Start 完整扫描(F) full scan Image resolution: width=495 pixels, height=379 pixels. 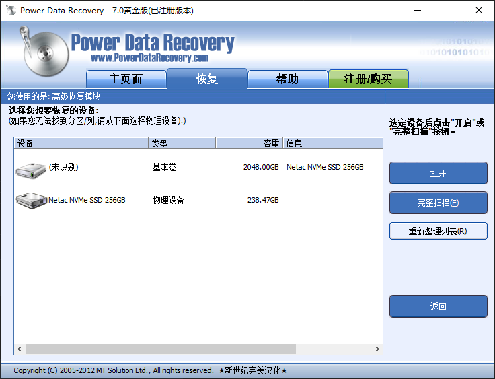[x=439, y=203]
